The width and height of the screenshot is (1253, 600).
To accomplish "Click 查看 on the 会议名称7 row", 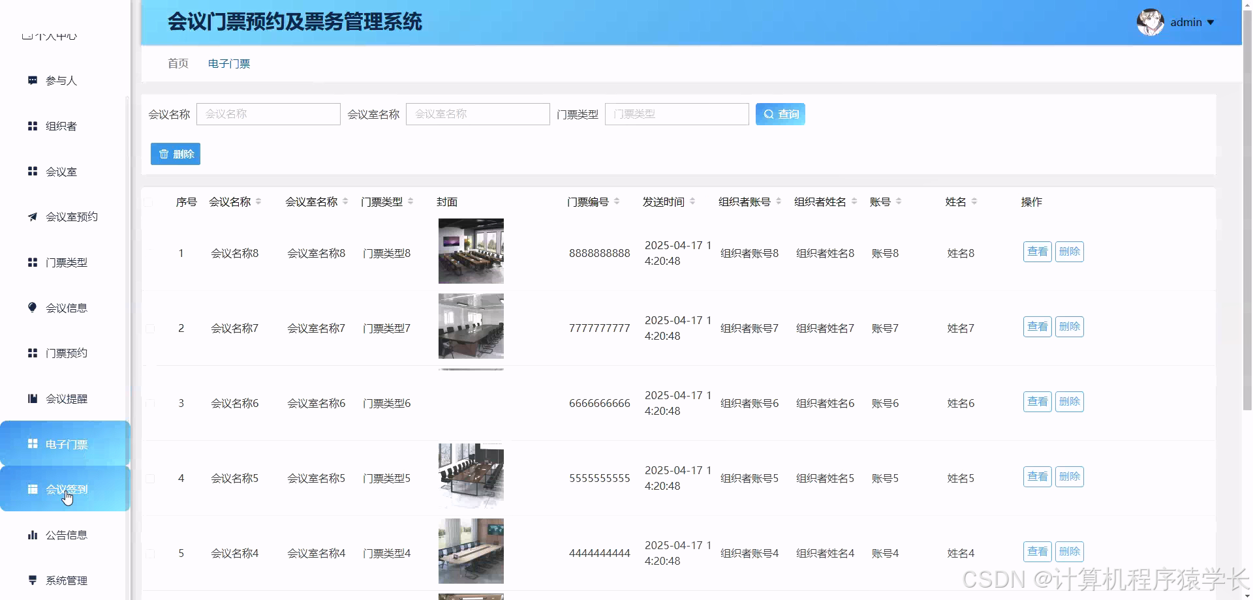I will pyautogui.click(x=1037, y=326).
